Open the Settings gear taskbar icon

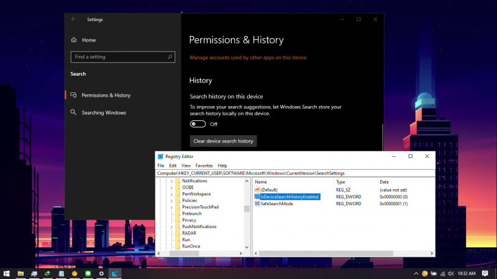pos(101,273)
